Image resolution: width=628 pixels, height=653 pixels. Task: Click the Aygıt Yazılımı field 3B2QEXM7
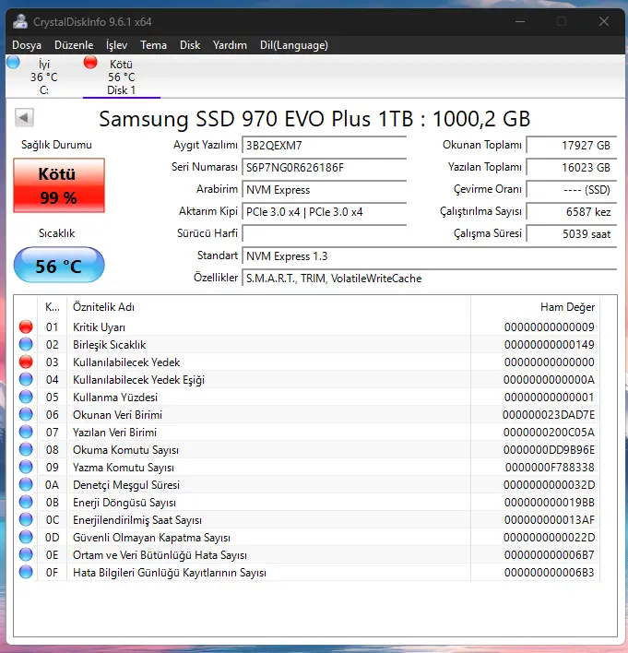click(324, 146)
